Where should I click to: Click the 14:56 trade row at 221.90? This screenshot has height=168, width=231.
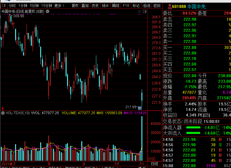[x=197, y=145]
